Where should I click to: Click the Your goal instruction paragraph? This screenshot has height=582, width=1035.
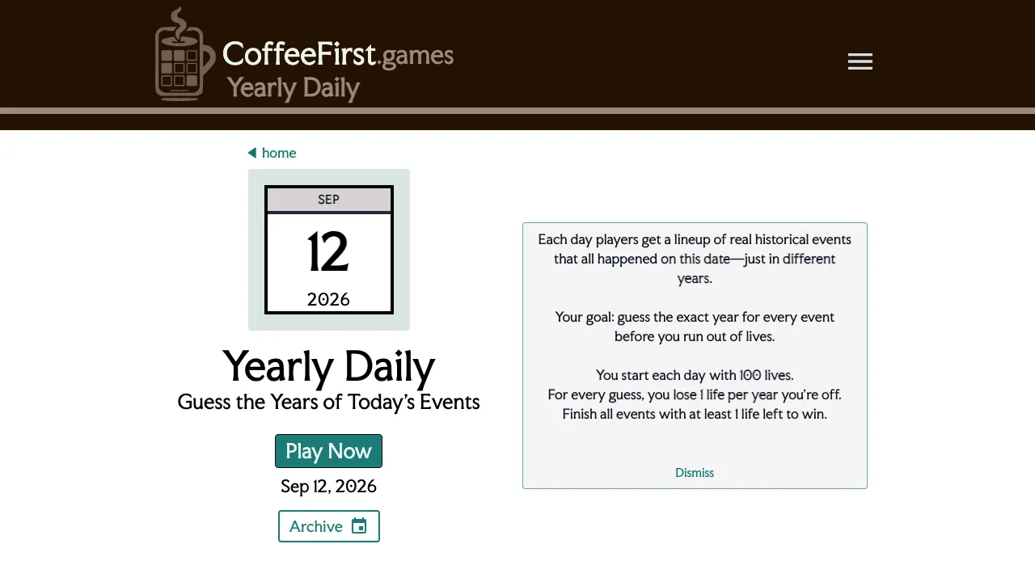(x=695, y=327)
